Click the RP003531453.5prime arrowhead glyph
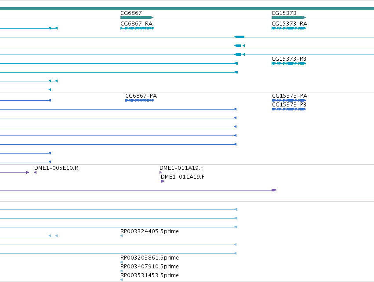374x282 pixels. click(121, 280)
